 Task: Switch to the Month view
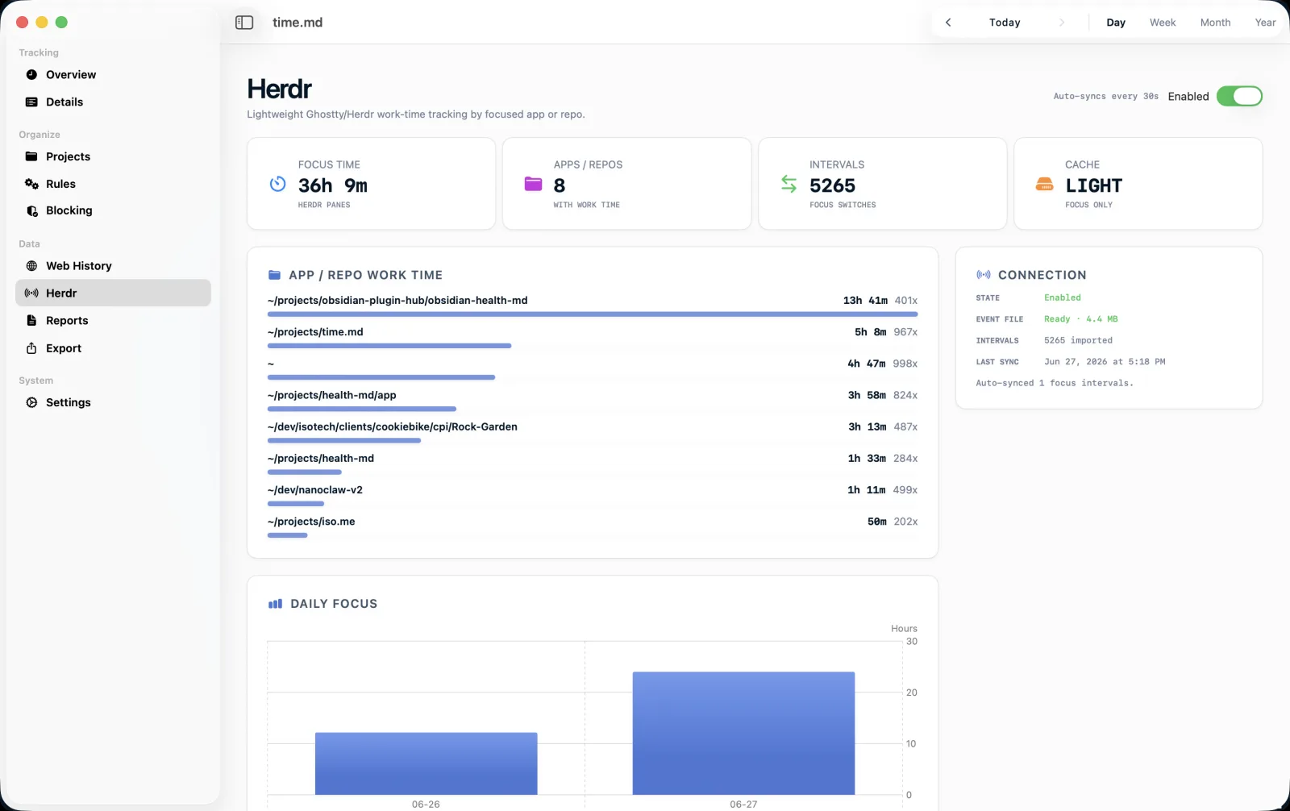coord(1215,23)
